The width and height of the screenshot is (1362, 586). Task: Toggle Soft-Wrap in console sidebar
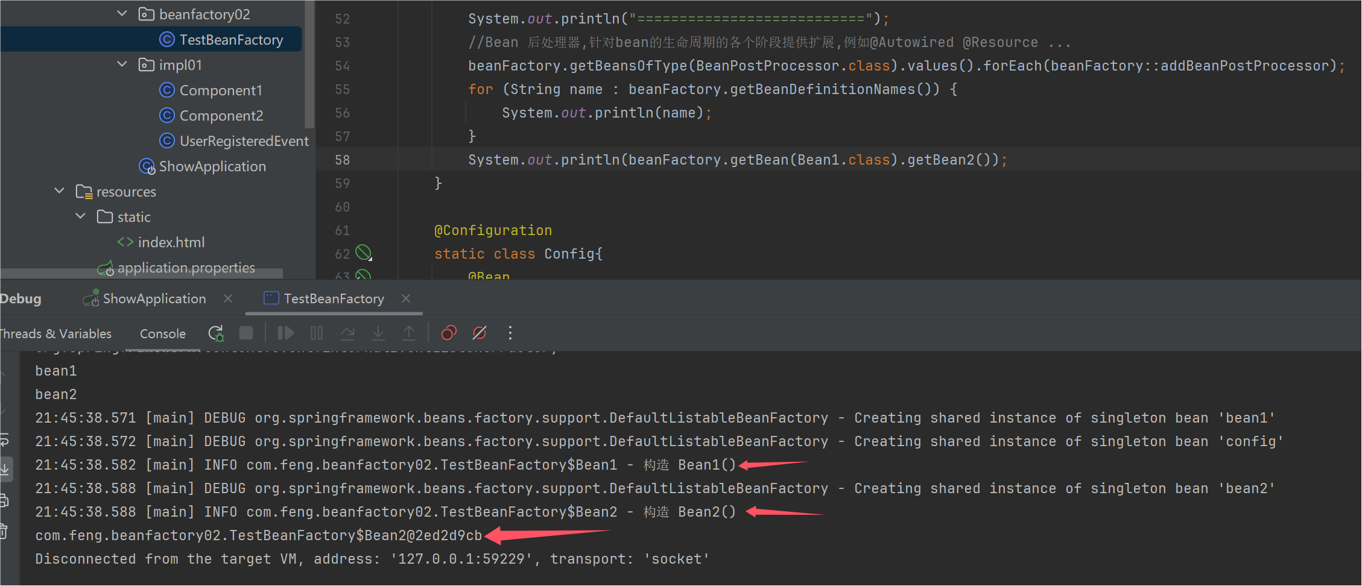[5, 441]
